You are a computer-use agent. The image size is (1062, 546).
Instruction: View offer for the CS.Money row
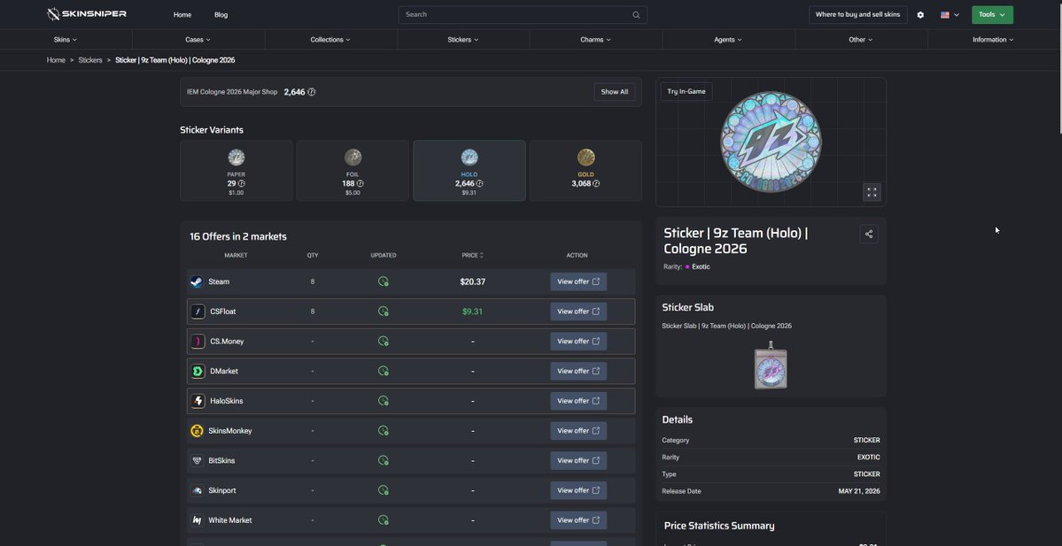(x=578, y=341)
